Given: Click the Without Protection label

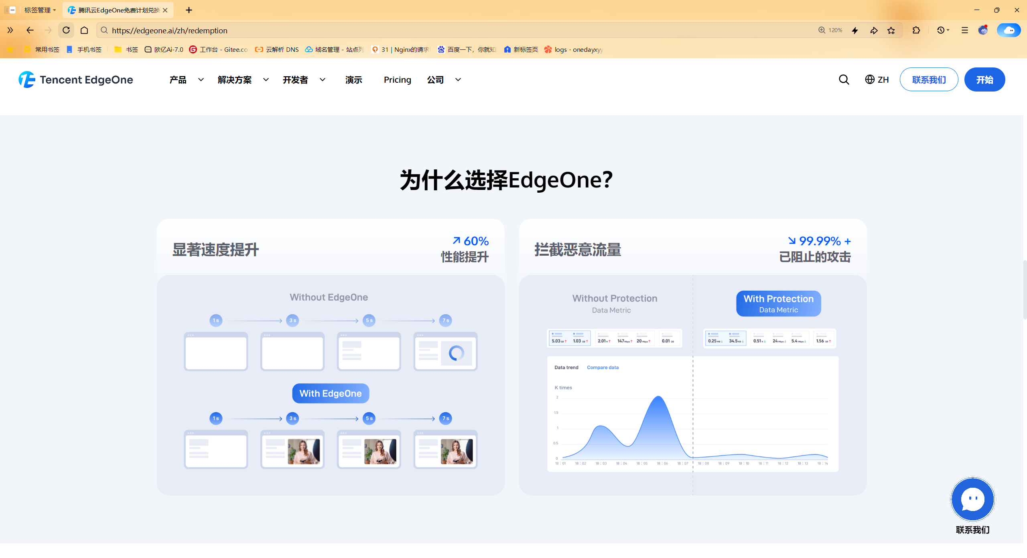Looking at the screenshot, I should coord(615,298).
